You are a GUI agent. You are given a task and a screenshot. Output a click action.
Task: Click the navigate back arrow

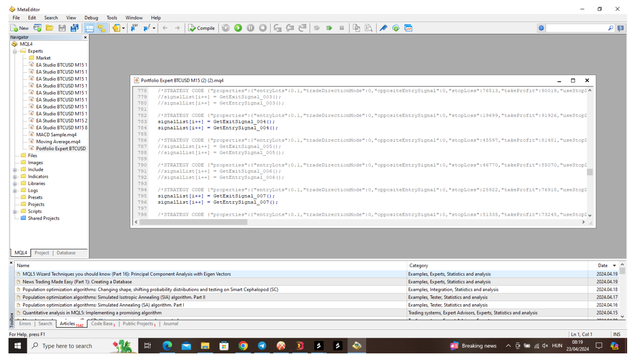pos(165,28)
